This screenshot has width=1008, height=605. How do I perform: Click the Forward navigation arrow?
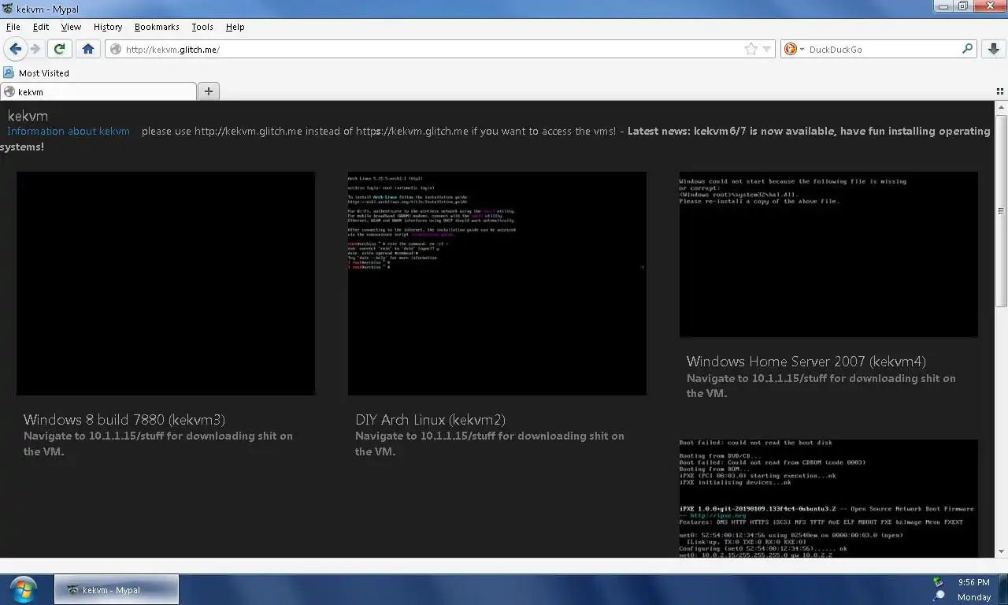coord(35,49)
